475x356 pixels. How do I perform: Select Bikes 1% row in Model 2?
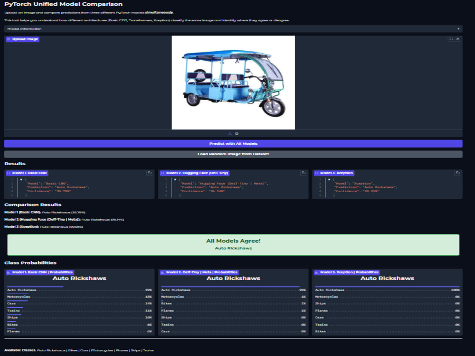click(x=233, y=302)
